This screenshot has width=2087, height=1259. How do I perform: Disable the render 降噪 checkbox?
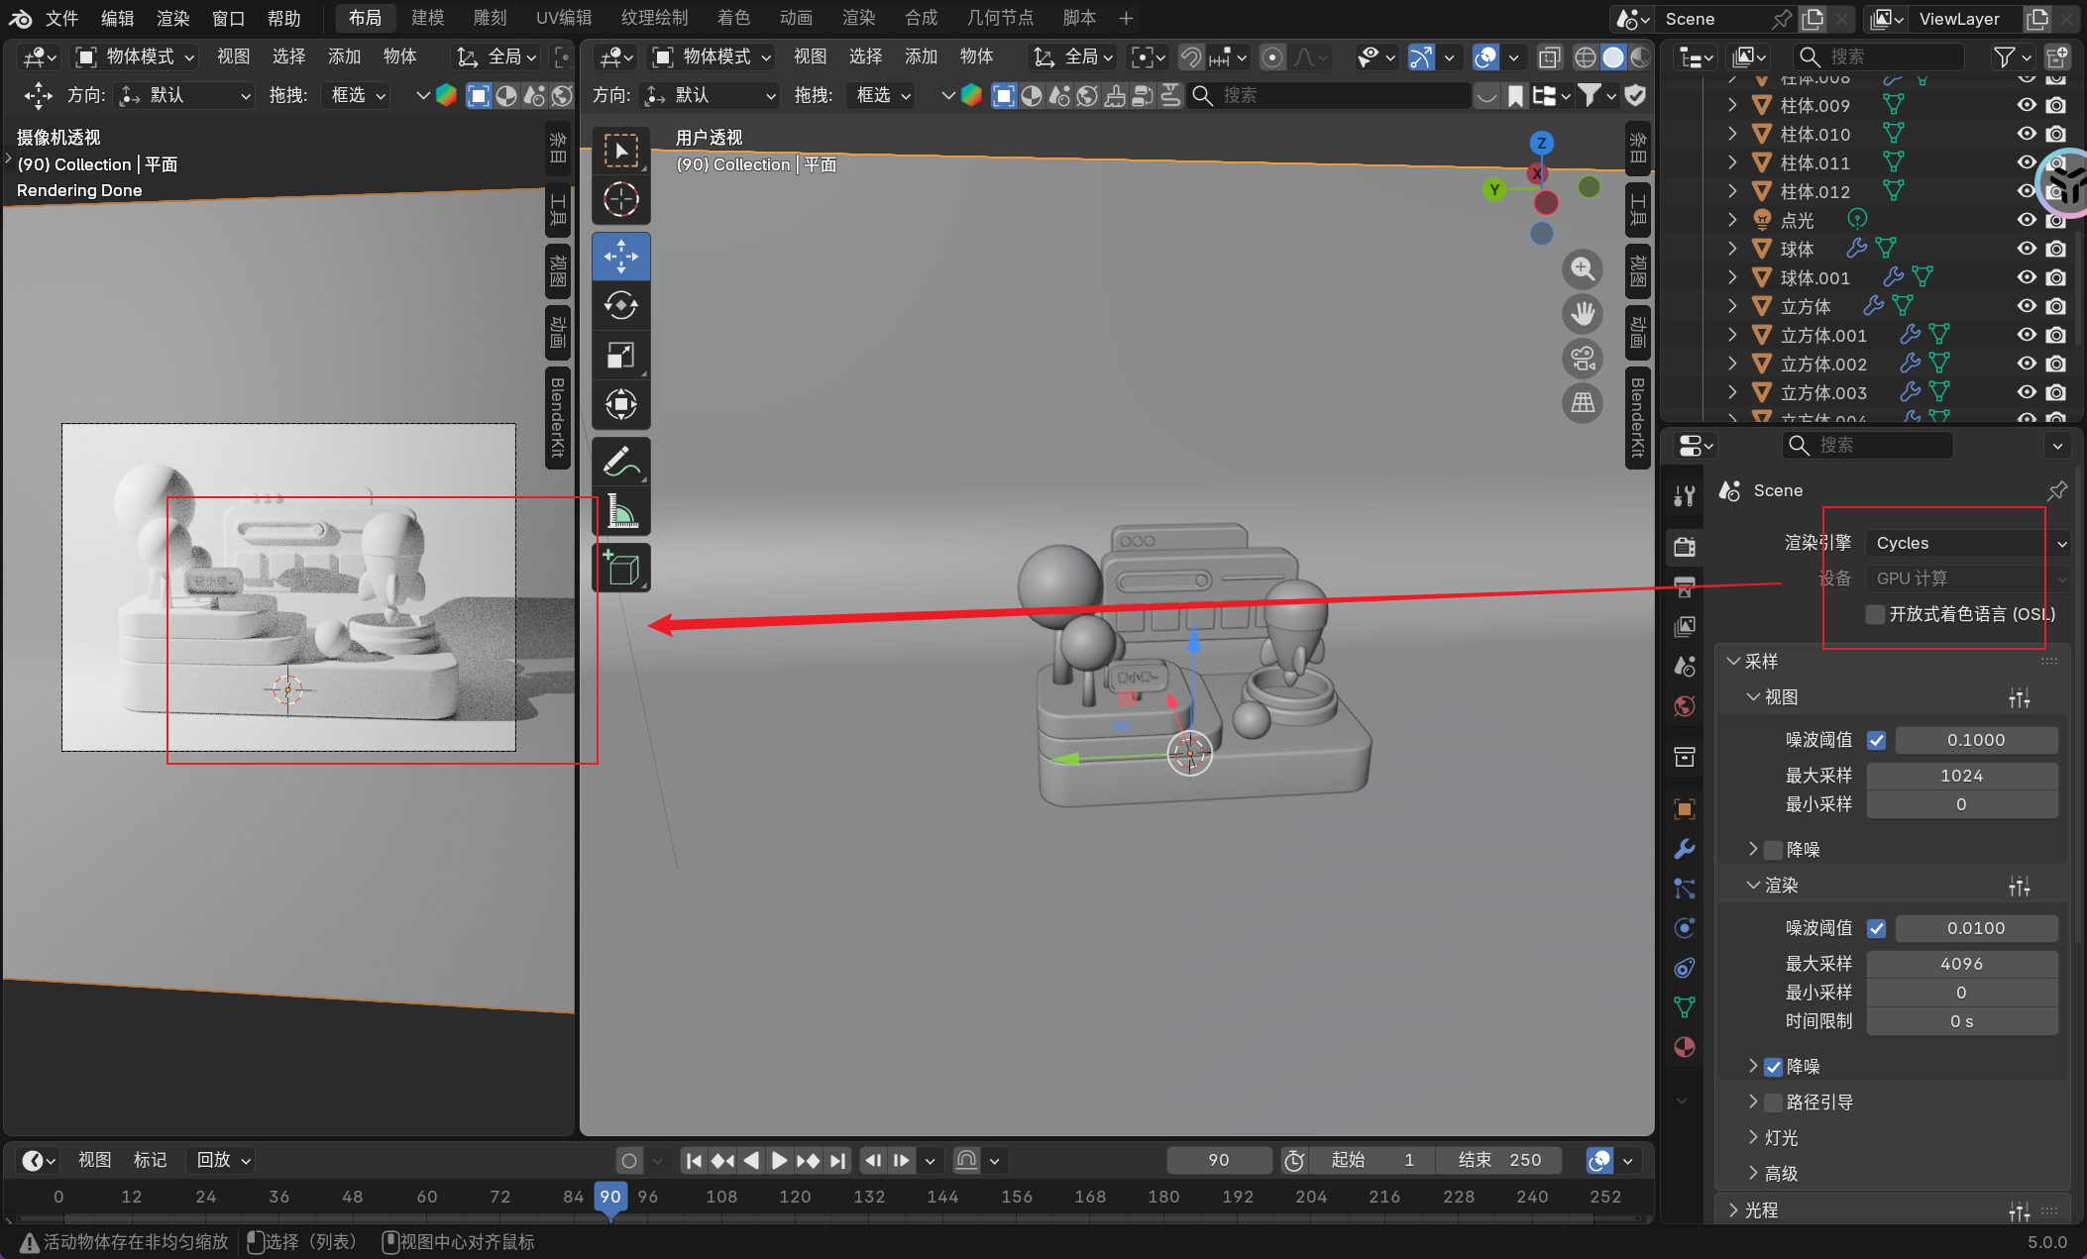click(1774, 1067)
